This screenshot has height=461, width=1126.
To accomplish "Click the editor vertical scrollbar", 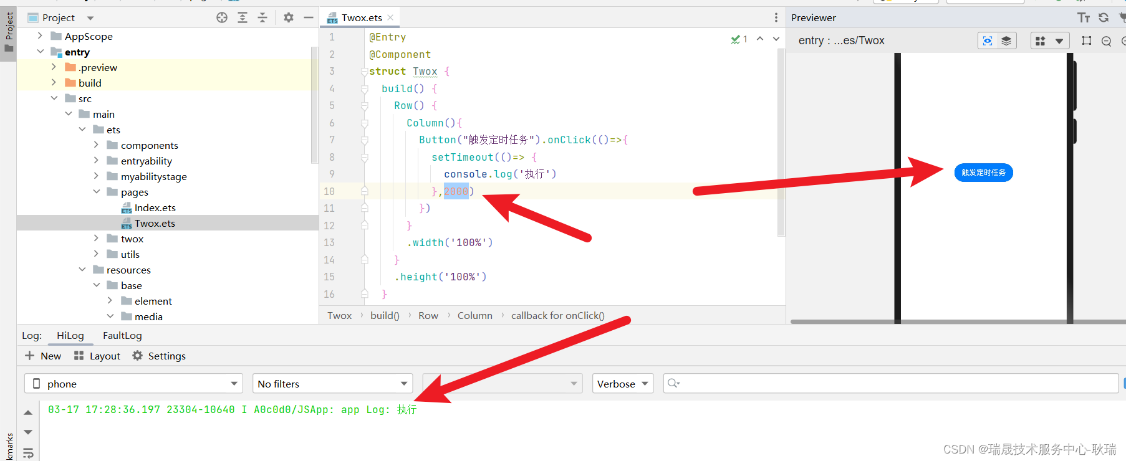I will [781, 143].
